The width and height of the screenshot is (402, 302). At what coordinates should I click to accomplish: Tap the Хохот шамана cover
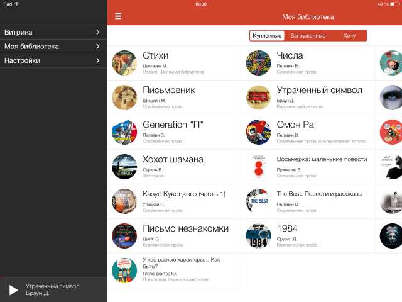point(124,167)
